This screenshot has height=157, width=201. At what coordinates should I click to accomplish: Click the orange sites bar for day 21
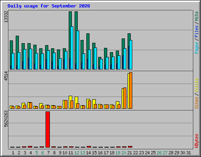(x=131, y=90)
